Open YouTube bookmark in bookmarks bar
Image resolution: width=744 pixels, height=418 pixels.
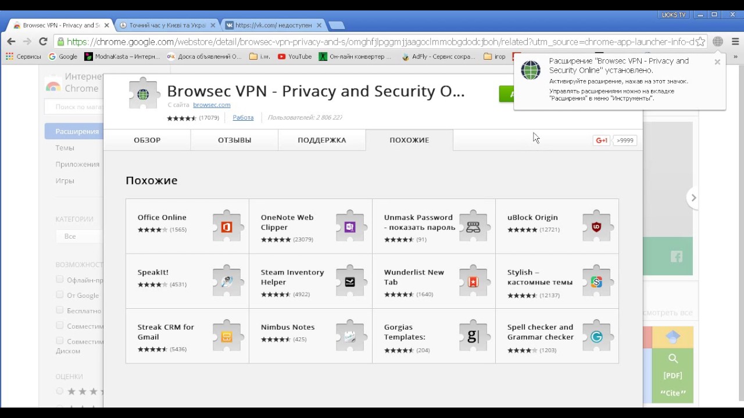coord(295,57)
